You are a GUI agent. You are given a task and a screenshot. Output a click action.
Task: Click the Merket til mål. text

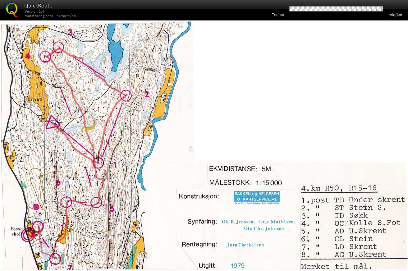coord(336,266)
